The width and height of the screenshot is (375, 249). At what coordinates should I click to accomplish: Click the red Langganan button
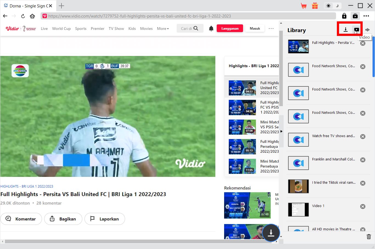coord(230,29)
